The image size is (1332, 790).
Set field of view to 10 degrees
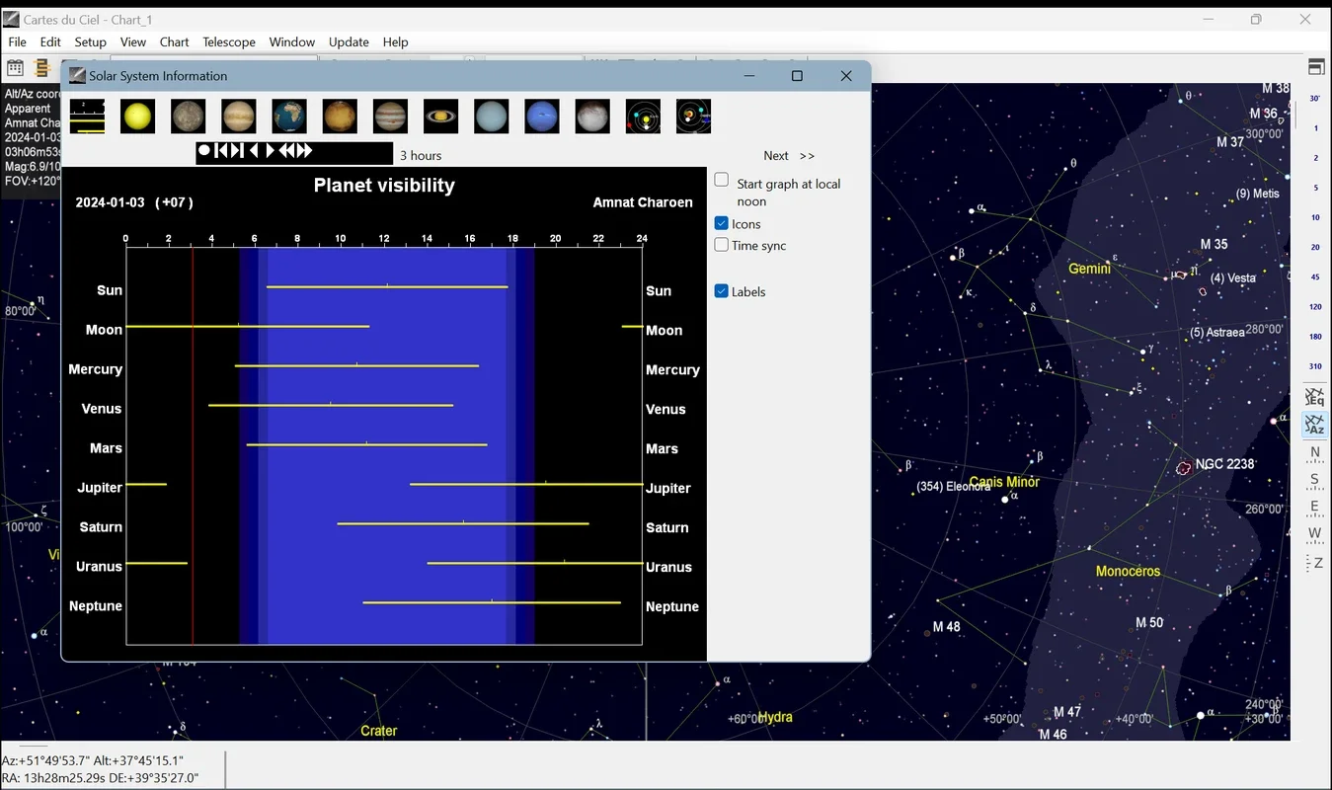click(1315, 217)
